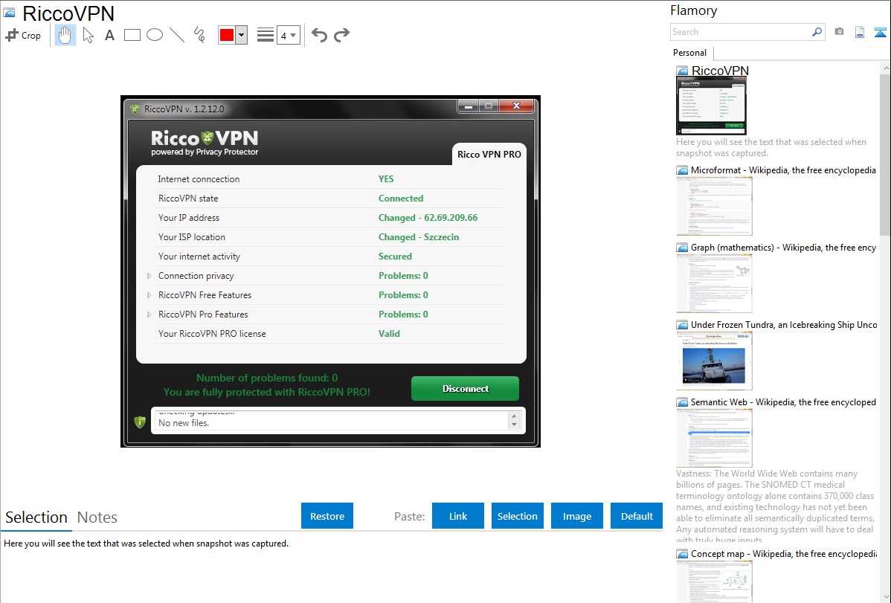This screenshot has width=891, height=603.
Task: Click the snapshot list scroll-down arrow
Action: [x=885, y=597]
